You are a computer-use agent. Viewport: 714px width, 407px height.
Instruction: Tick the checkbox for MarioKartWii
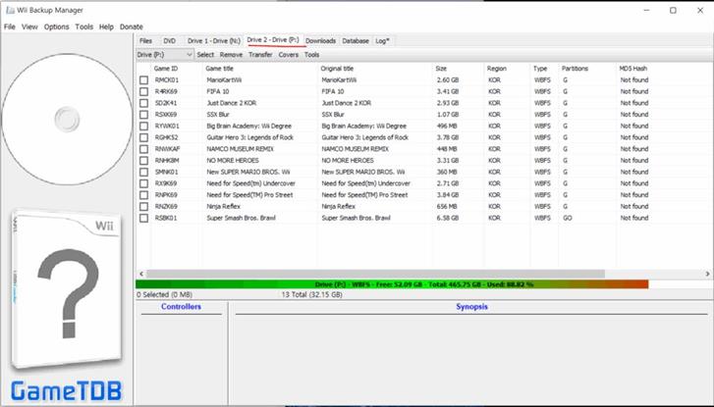pyautogui.click(x=144, y=80)
